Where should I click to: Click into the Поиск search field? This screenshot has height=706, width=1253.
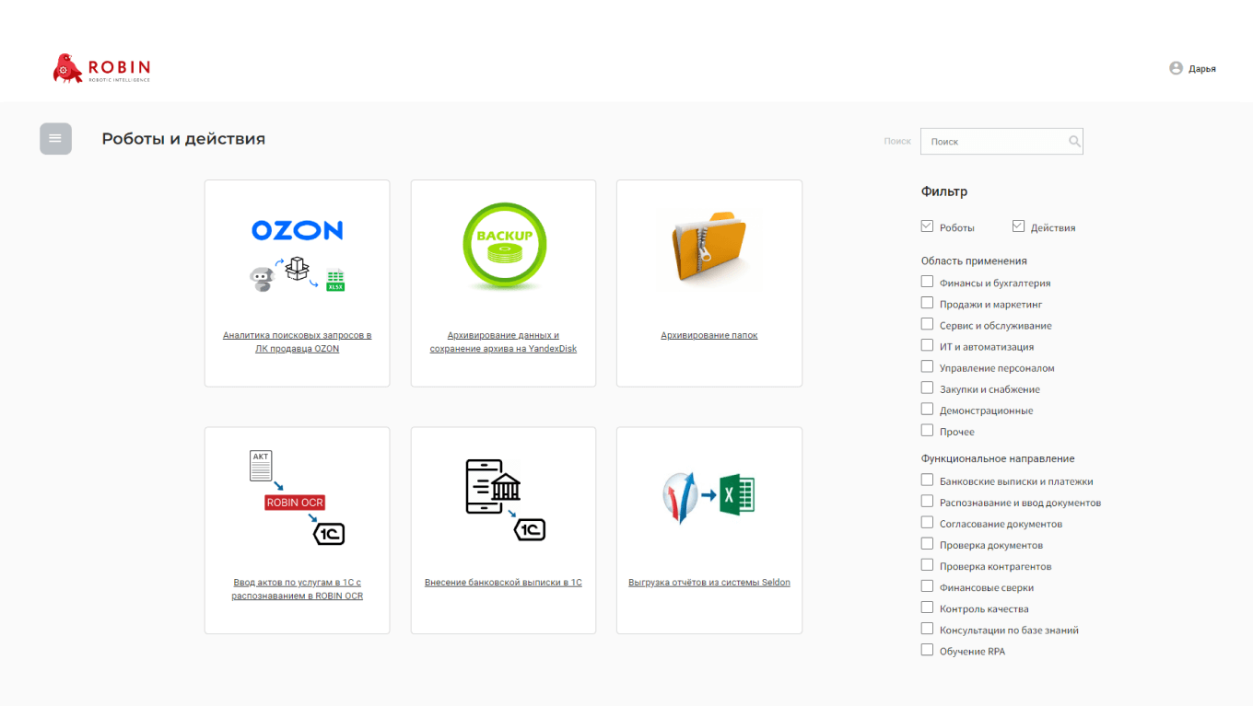point(993,142)
